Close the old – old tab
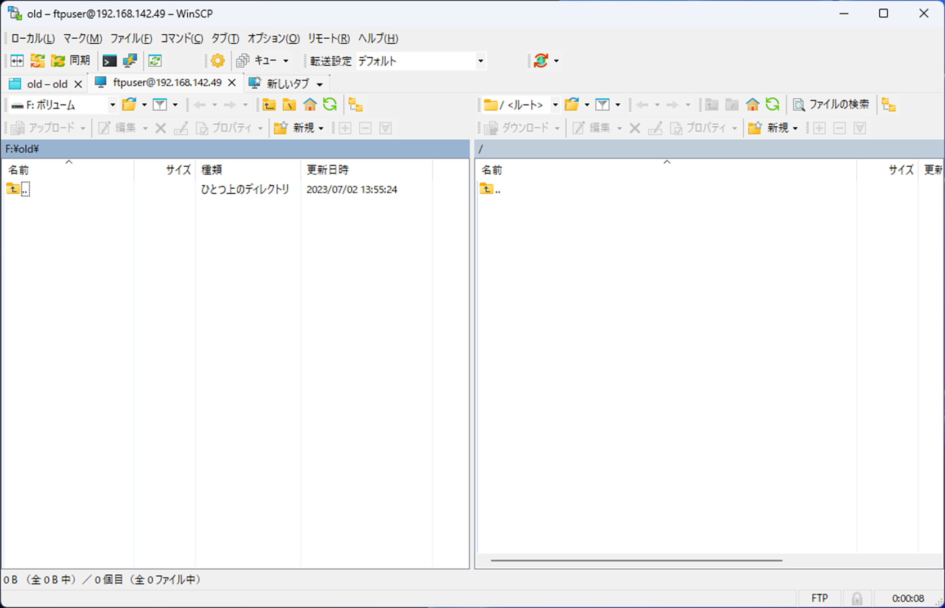The width and height of the screenshot is (945, 608). tap(78, 84)
